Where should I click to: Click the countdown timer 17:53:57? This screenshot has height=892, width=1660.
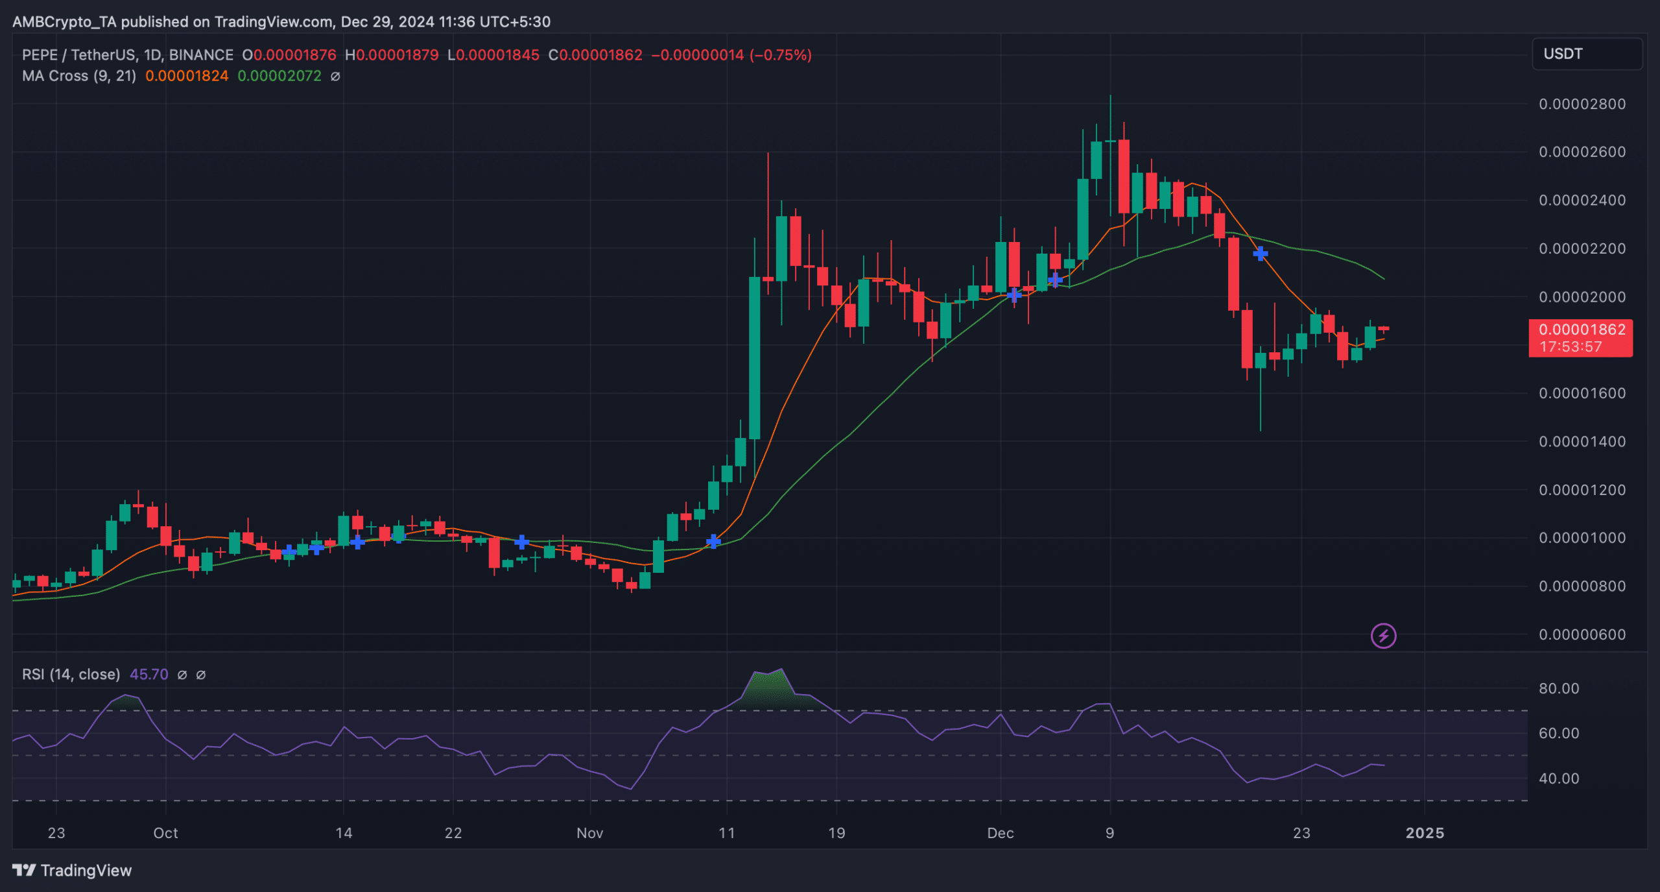click(1571, 347)
